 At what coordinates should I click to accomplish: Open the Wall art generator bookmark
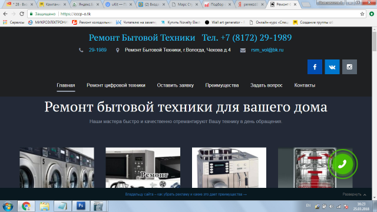(x=225, y=22)
